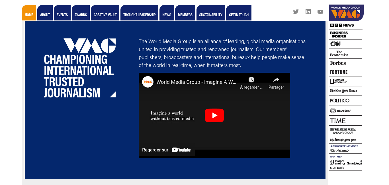
Task: Open The Economist member logo
Action: [339, 53]
